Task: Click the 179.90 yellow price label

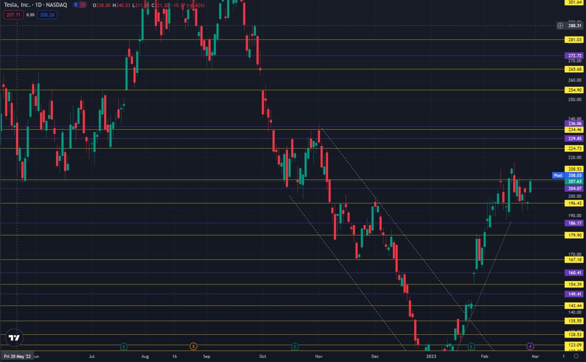Action: click(574, 235)
